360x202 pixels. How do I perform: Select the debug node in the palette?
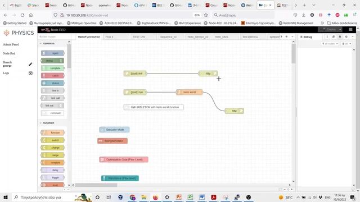click(x=52, y=61)
